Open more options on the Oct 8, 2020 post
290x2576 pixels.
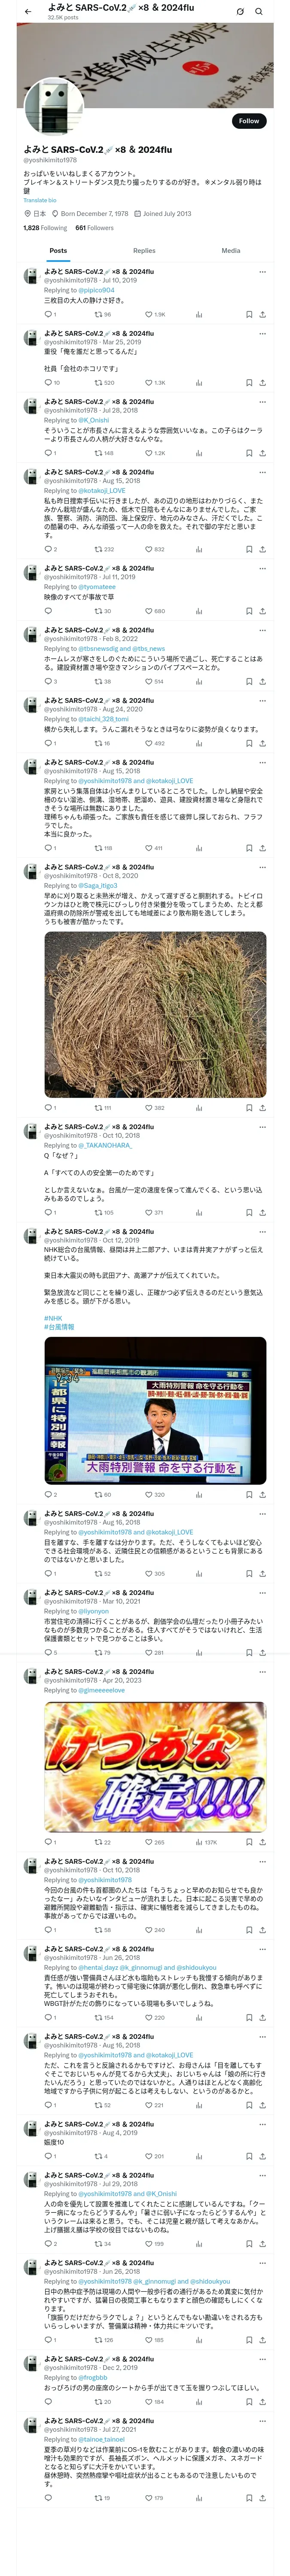click(x=263, y=867)
